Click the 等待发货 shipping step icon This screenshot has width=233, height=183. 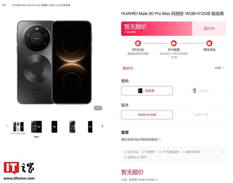click(209, 43)
